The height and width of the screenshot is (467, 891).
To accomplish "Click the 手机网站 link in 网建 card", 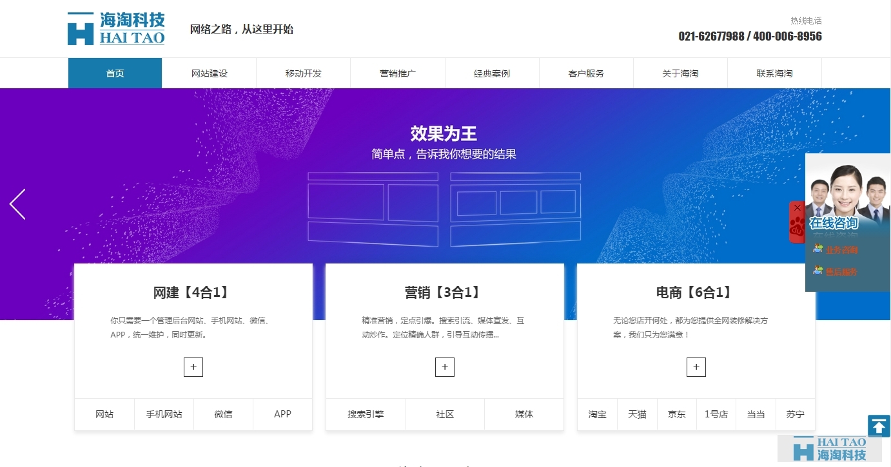I will click(x=164, y=414).
